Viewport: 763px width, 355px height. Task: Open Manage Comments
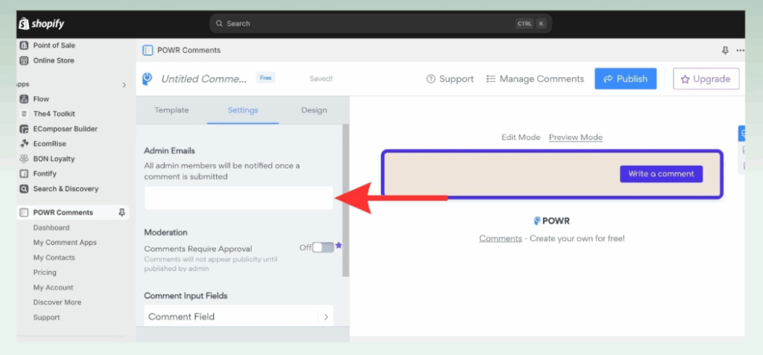[x=535, y=79]
